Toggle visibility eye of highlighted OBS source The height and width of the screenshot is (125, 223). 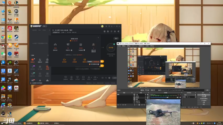[146, 98]
